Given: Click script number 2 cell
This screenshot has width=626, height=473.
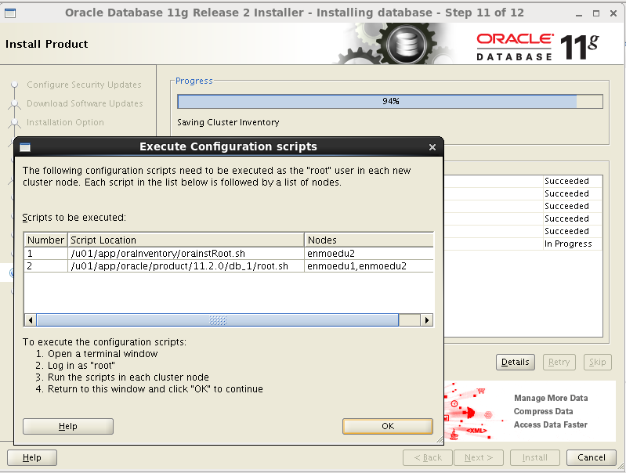Looking at the screenshot, I should click(45, 265).
